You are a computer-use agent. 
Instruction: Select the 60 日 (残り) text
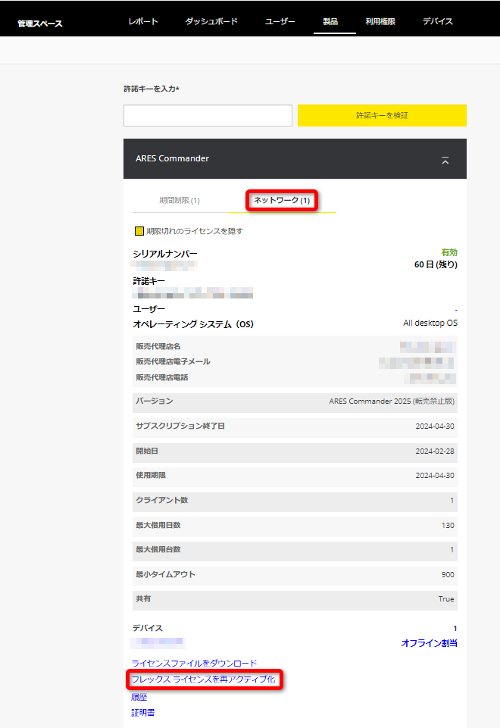[x=436, y=264]
